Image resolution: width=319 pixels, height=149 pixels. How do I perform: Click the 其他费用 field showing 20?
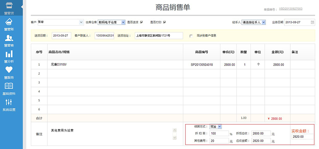point(219,141)
